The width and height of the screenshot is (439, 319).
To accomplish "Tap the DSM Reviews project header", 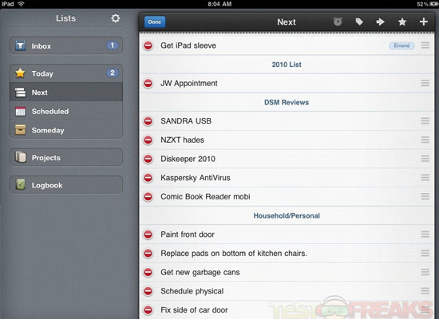I will (287, 102).
